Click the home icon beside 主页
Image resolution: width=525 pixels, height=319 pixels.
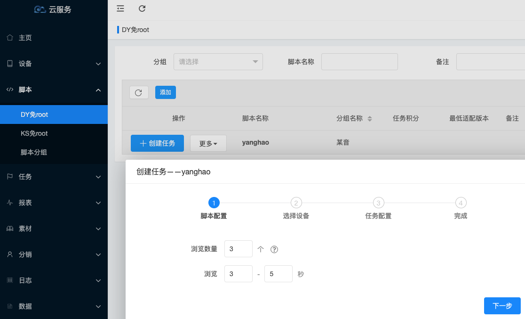[10, 38]
